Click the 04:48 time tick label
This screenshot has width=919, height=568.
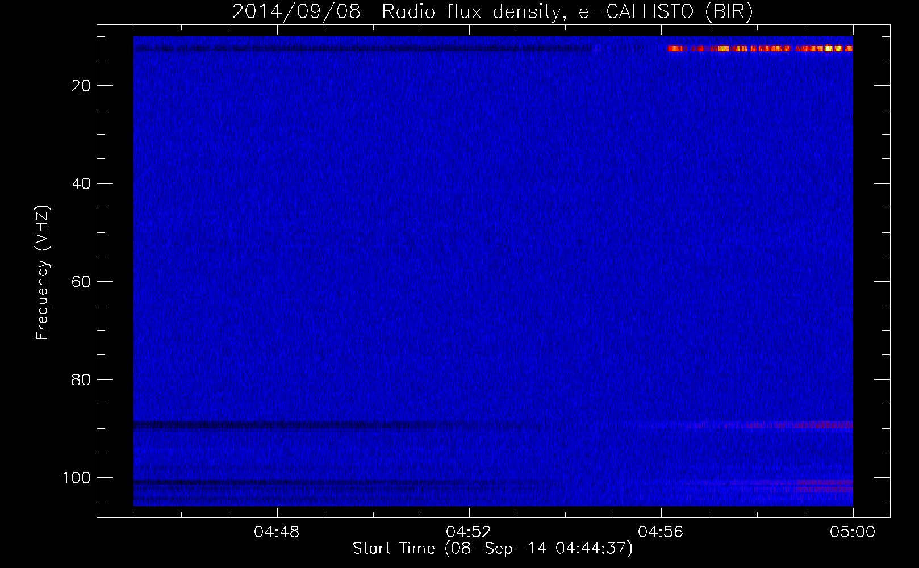click(277, 532)
